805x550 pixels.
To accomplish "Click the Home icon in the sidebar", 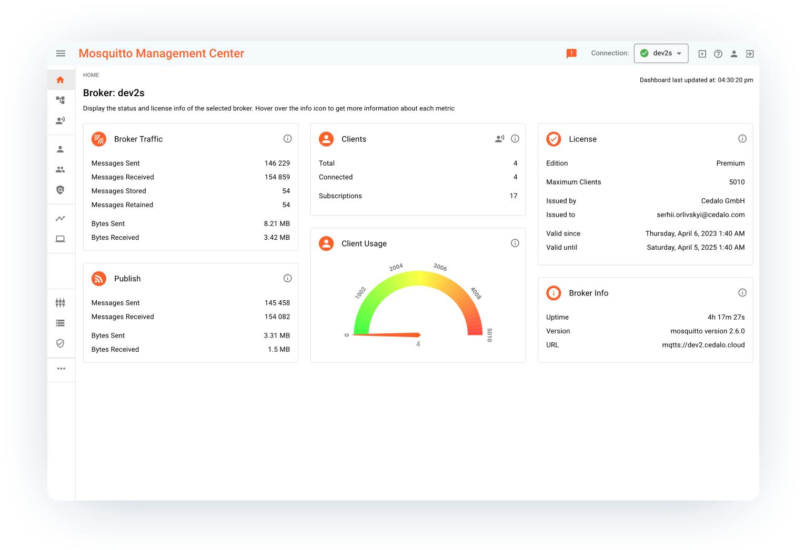I will (x=61, y=79).
